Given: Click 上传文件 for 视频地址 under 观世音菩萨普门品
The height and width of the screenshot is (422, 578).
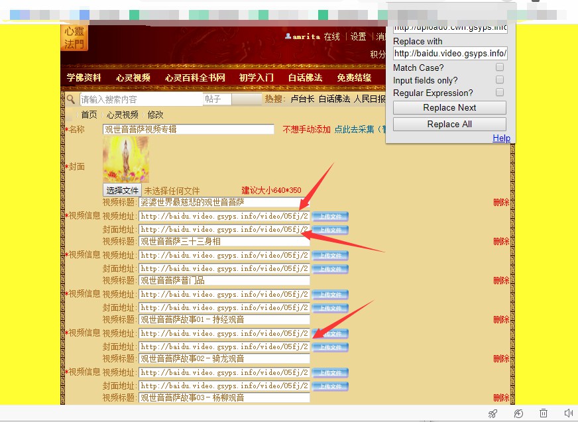Looking at the screenshot, I should [330, 295].
